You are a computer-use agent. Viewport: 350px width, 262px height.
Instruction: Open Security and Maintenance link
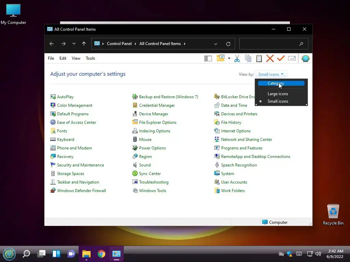pyautogui.click(x=80, y=165)
